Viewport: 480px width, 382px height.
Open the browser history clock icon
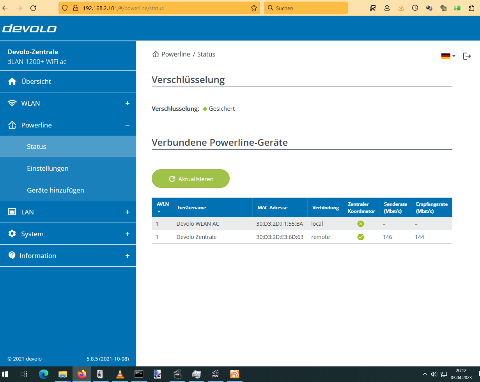tap(415, 8)
